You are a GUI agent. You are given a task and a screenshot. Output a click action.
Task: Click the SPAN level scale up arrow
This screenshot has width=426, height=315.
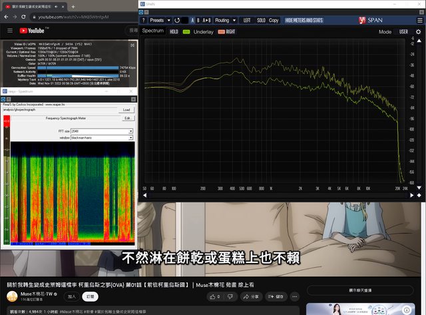419,41
